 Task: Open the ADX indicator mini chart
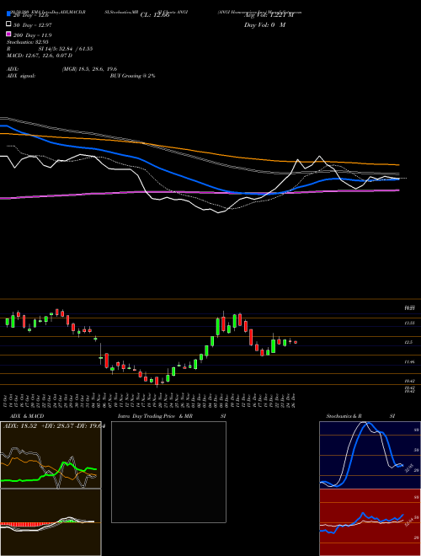tap(51, 455)
